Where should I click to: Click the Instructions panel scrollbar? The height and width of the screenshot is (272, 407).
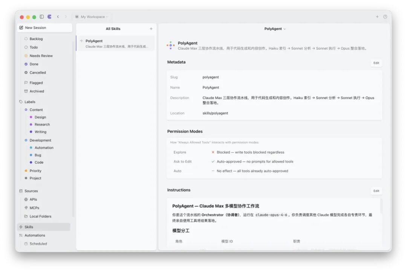pyautogui.click(x=381, y=206)
